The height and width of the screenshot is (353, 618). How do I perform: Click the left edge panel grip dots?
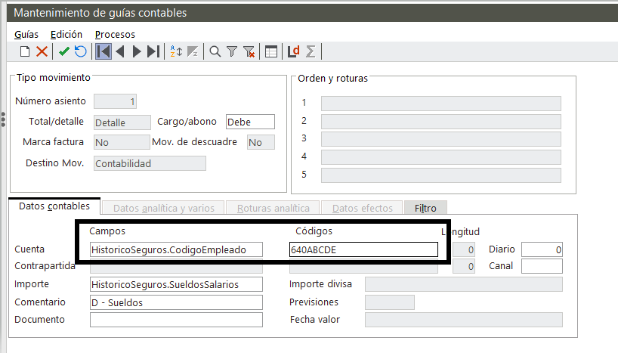pyautogui.click(x=3, y=119)
